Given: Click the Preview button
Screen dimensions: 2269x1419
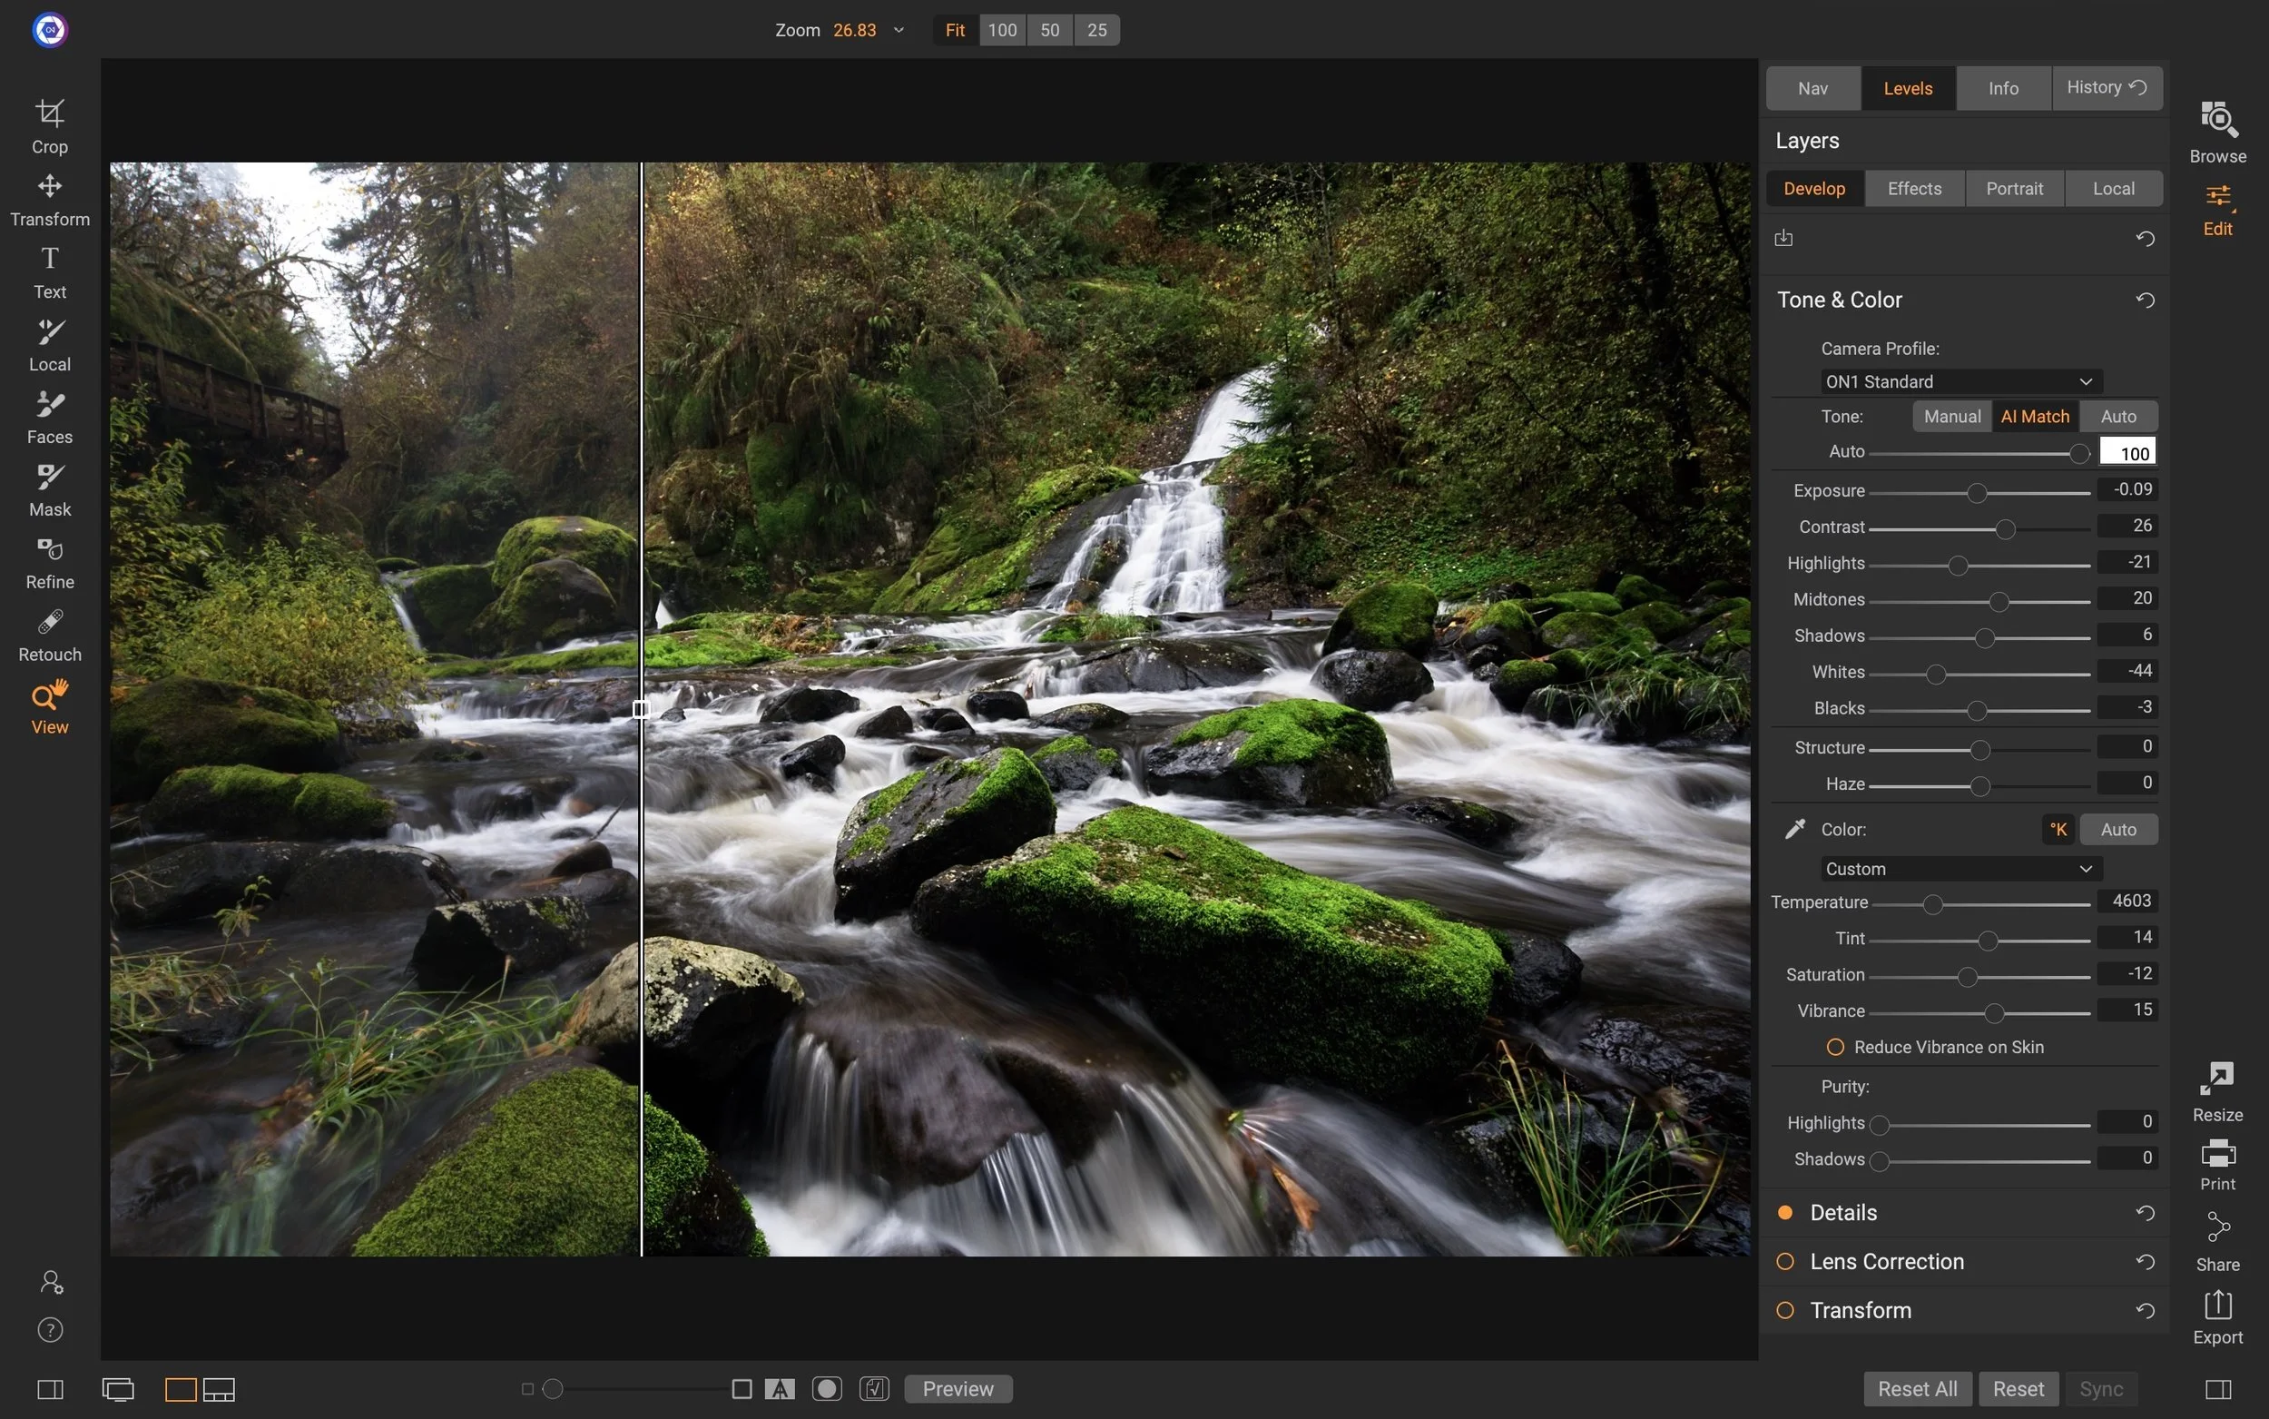Looking at the screenshot, I should pyautogui.click(x=957, y=1388).
